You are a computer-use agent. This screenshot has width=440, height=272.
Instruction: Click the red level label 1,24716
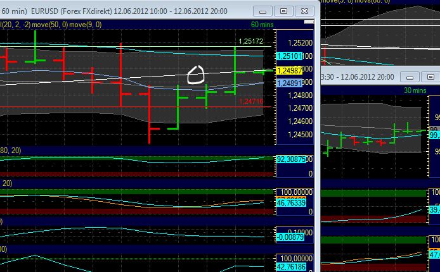(251, 101)
